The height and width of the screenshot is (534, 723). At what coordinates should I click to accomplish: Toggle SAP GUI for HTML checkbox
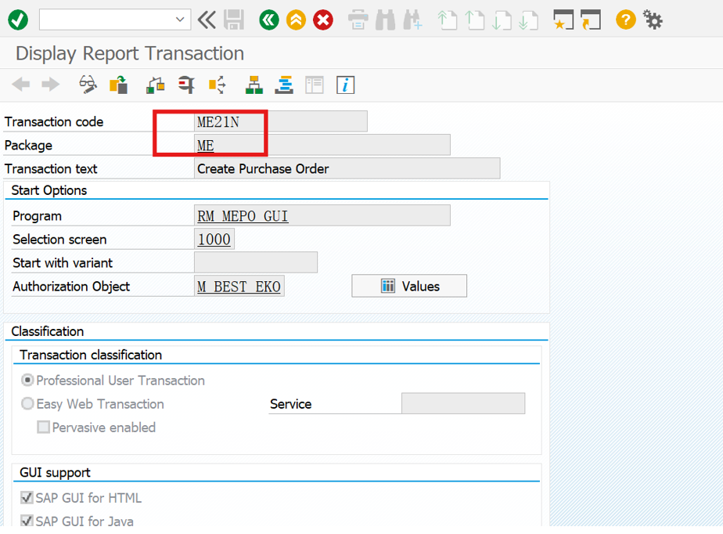pos(27,497)
